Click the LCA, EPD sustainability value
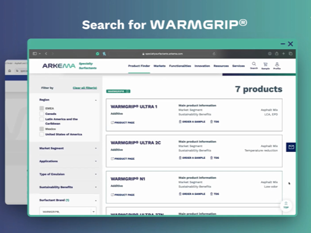 (x=271, y=115)
